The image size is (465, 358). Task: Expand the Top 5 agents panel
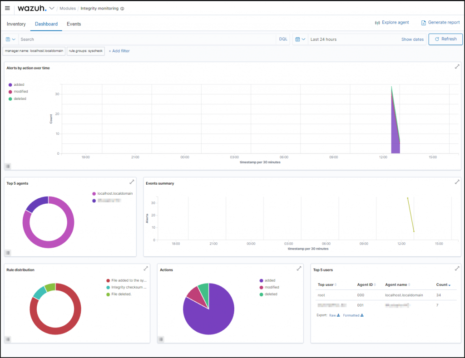132,182
